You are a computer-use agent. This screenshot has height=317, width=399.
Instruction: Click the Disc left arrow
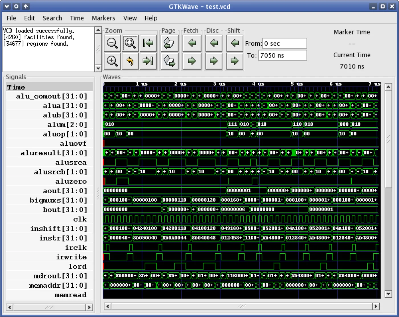(x=214, y=43)
